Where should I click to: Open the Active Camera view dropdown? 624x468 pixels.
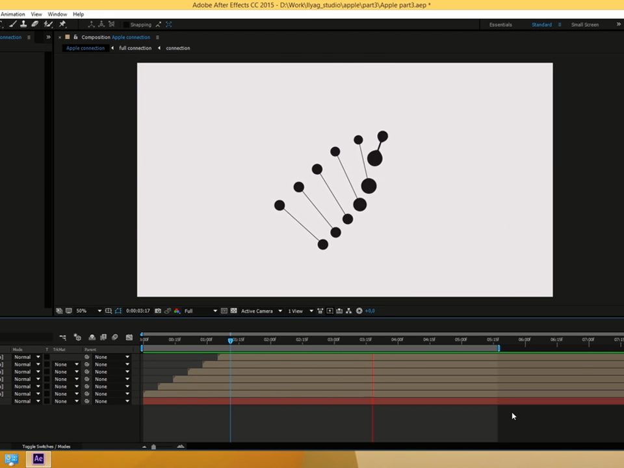[261, 311]
